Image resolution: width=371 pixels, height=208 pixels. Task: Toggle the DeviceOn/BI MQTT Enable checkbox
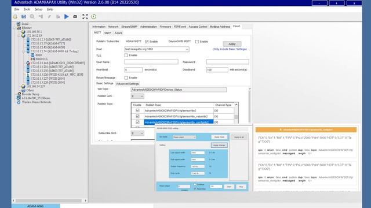click(x=197, y=42)
